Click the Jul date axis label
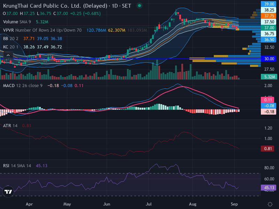Viewport: 279px width, 209px height. point(149,204)
